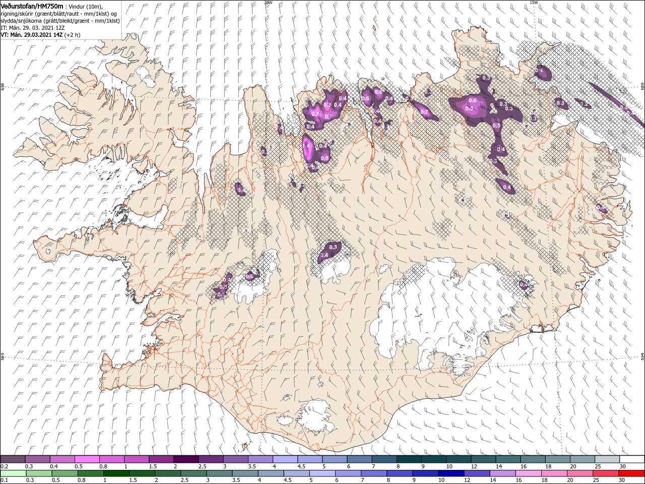
Task: Select the 16 swatch in the snow legend row
Action: click(x=532, y=459)
